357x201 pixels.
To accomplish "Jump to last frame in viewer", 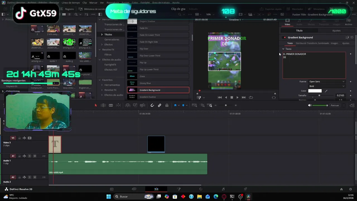I will pos(244,97).
